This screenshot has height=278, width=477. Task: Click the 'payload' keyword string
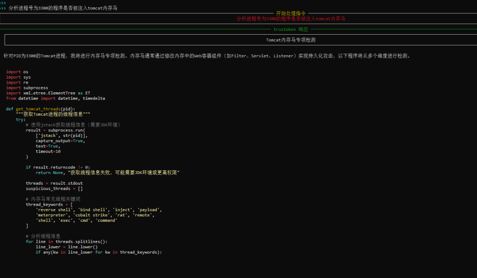click(148, 210)
